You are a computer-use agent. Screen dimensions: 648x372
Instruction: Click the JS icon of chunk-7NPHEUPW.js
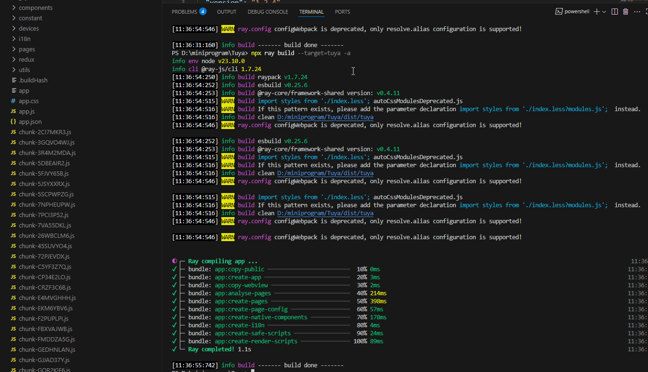13,204
